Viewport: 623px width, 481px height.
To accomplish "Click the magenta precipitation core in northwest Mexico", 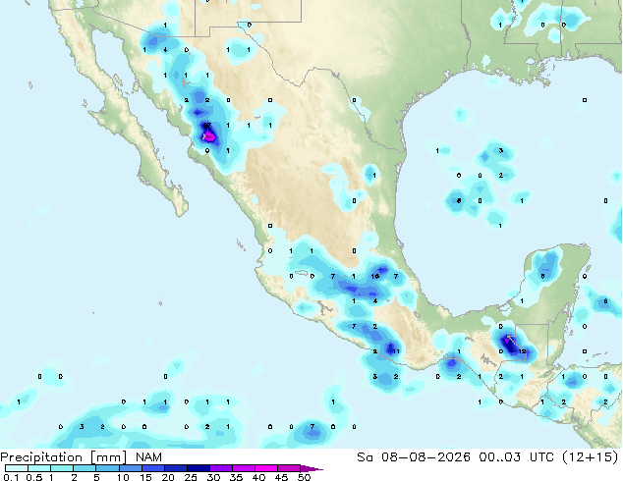I will (x=209, y=136).
